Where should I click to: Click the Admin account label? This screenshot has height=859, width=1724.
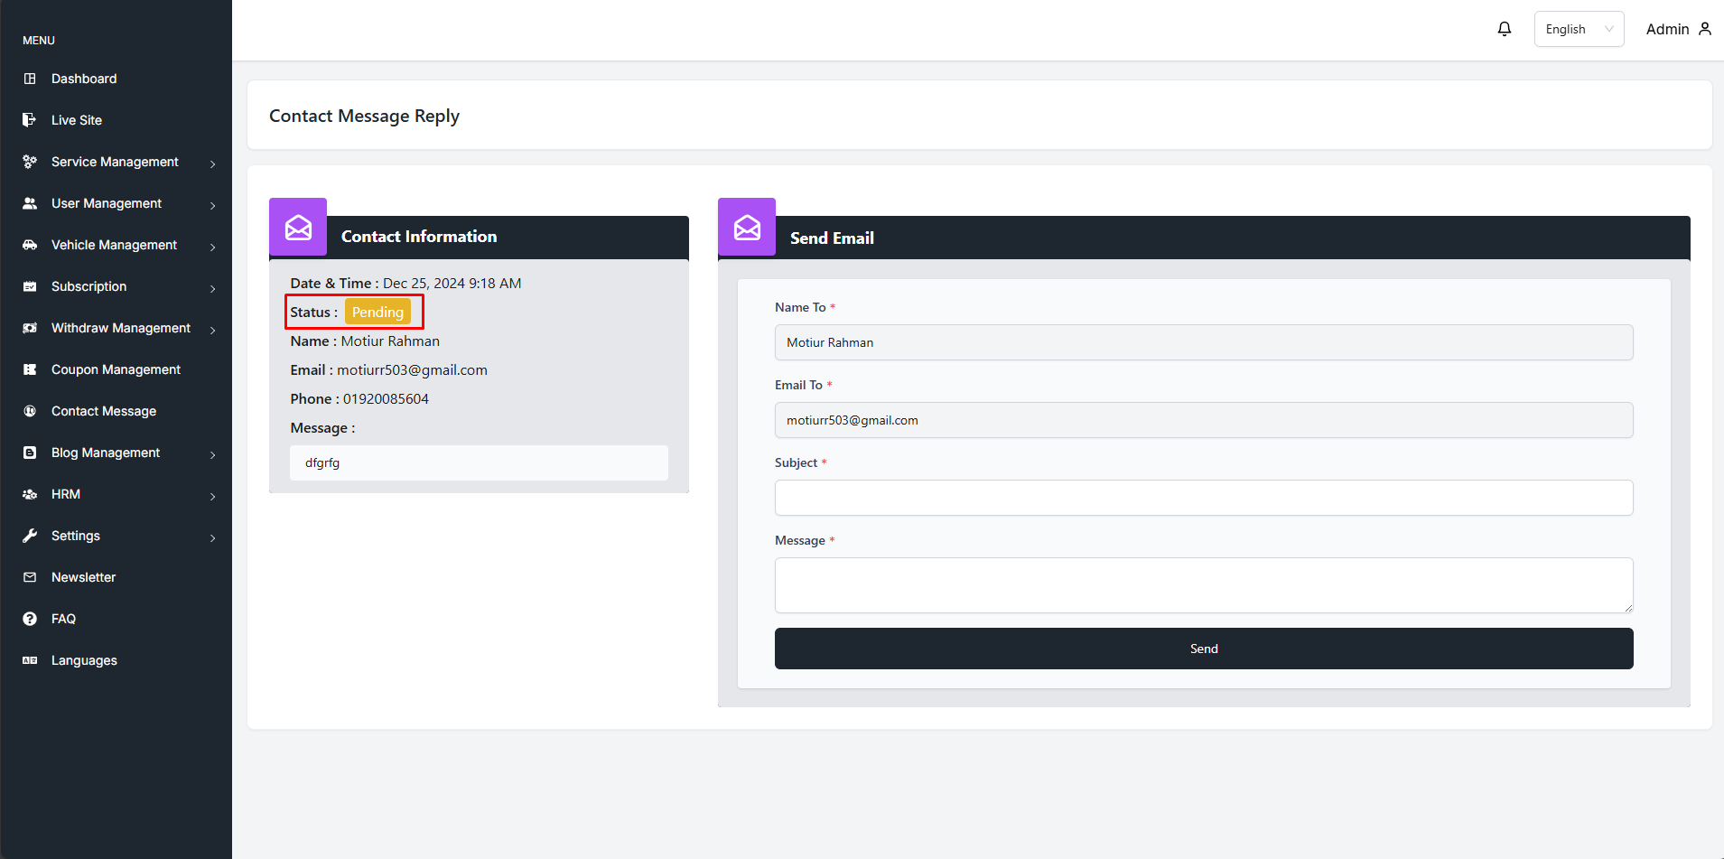pyautogui.click(x=1667, y=29)
